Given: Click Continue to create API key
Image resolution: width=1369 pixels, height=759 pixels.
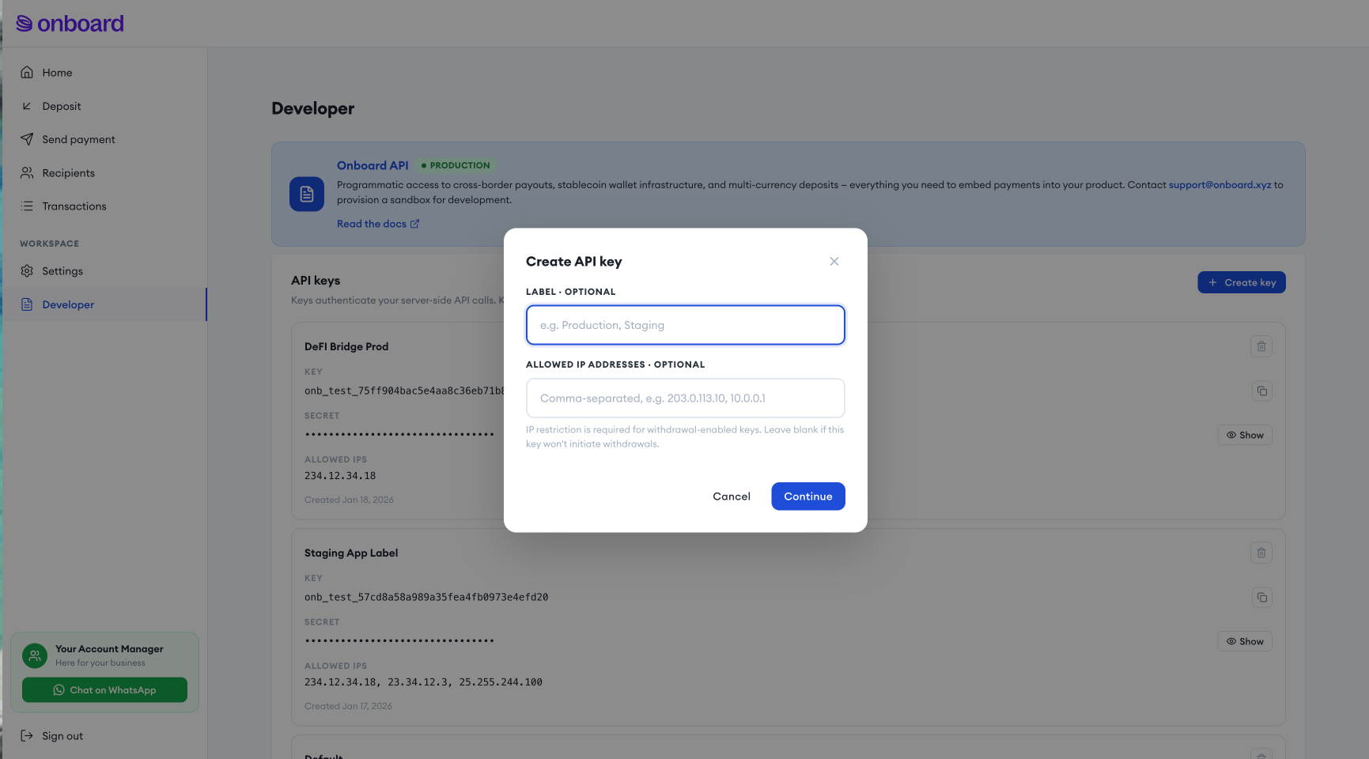Looking at the screenshot, I should 808,497.
